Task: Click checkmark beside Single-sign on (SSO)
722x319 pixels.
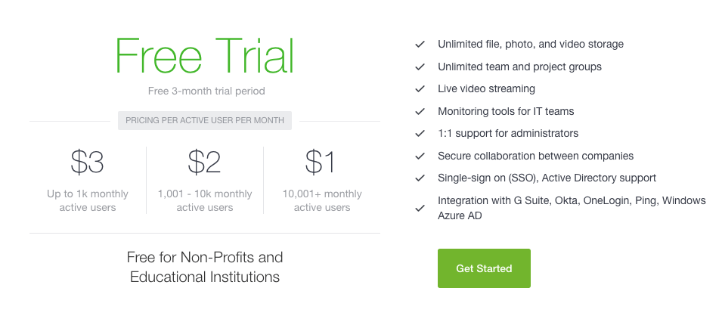Action: point(420,178)
